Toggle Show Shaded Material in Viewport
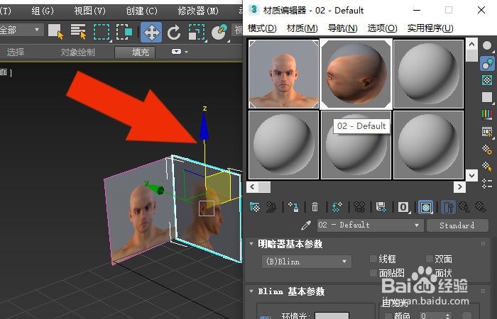The image size is (497, 319). tap(425, 208)
